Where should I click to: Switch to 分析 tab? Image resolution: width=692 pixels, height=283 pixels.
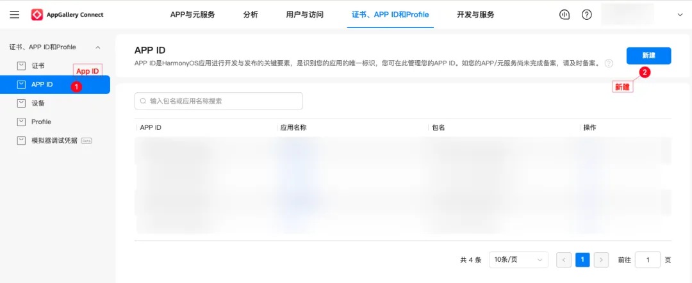point(251,15)
